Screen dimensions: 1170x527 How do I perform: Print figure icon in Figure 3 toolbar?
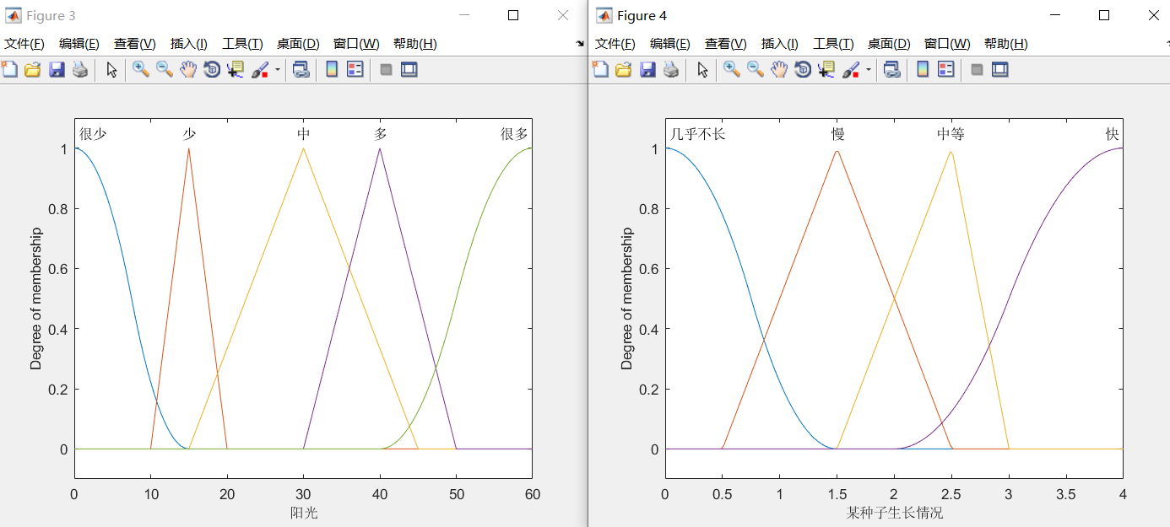coord(80,70)
